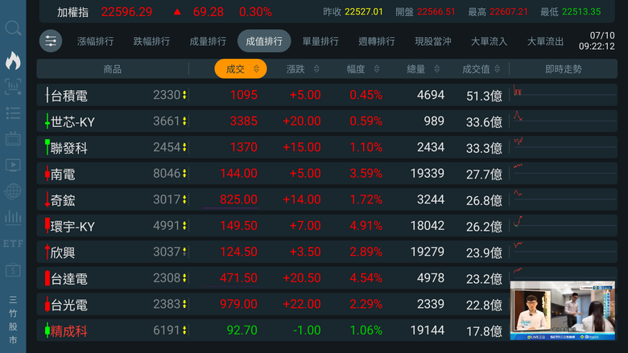Tap the 台積電 price 1095
This screenshot has height=353, width=628.
243,95
